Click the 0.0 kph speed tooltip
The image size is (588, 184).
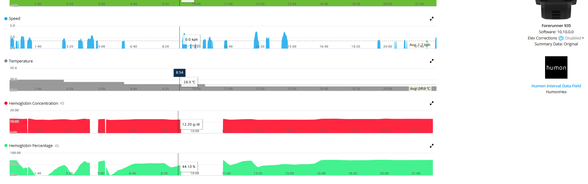191,39
